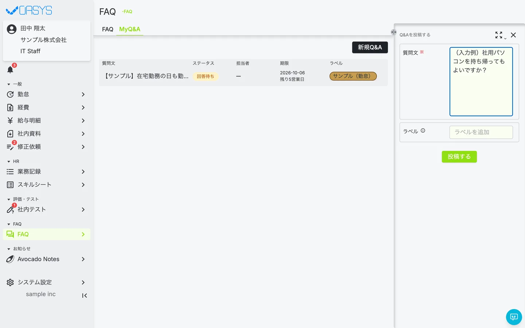525x328 pixels.
Task: Click the panel resize handle
Action: point(394,32)
